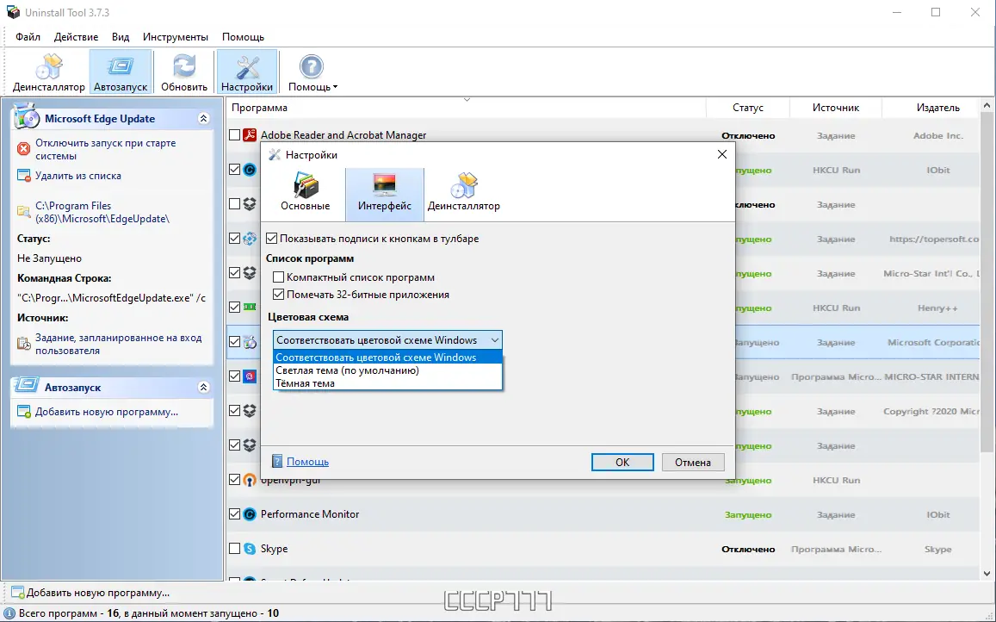Open the Вид menu
Image resolution: width=996 pixels, height=622 pixels.
click(121, 37)
